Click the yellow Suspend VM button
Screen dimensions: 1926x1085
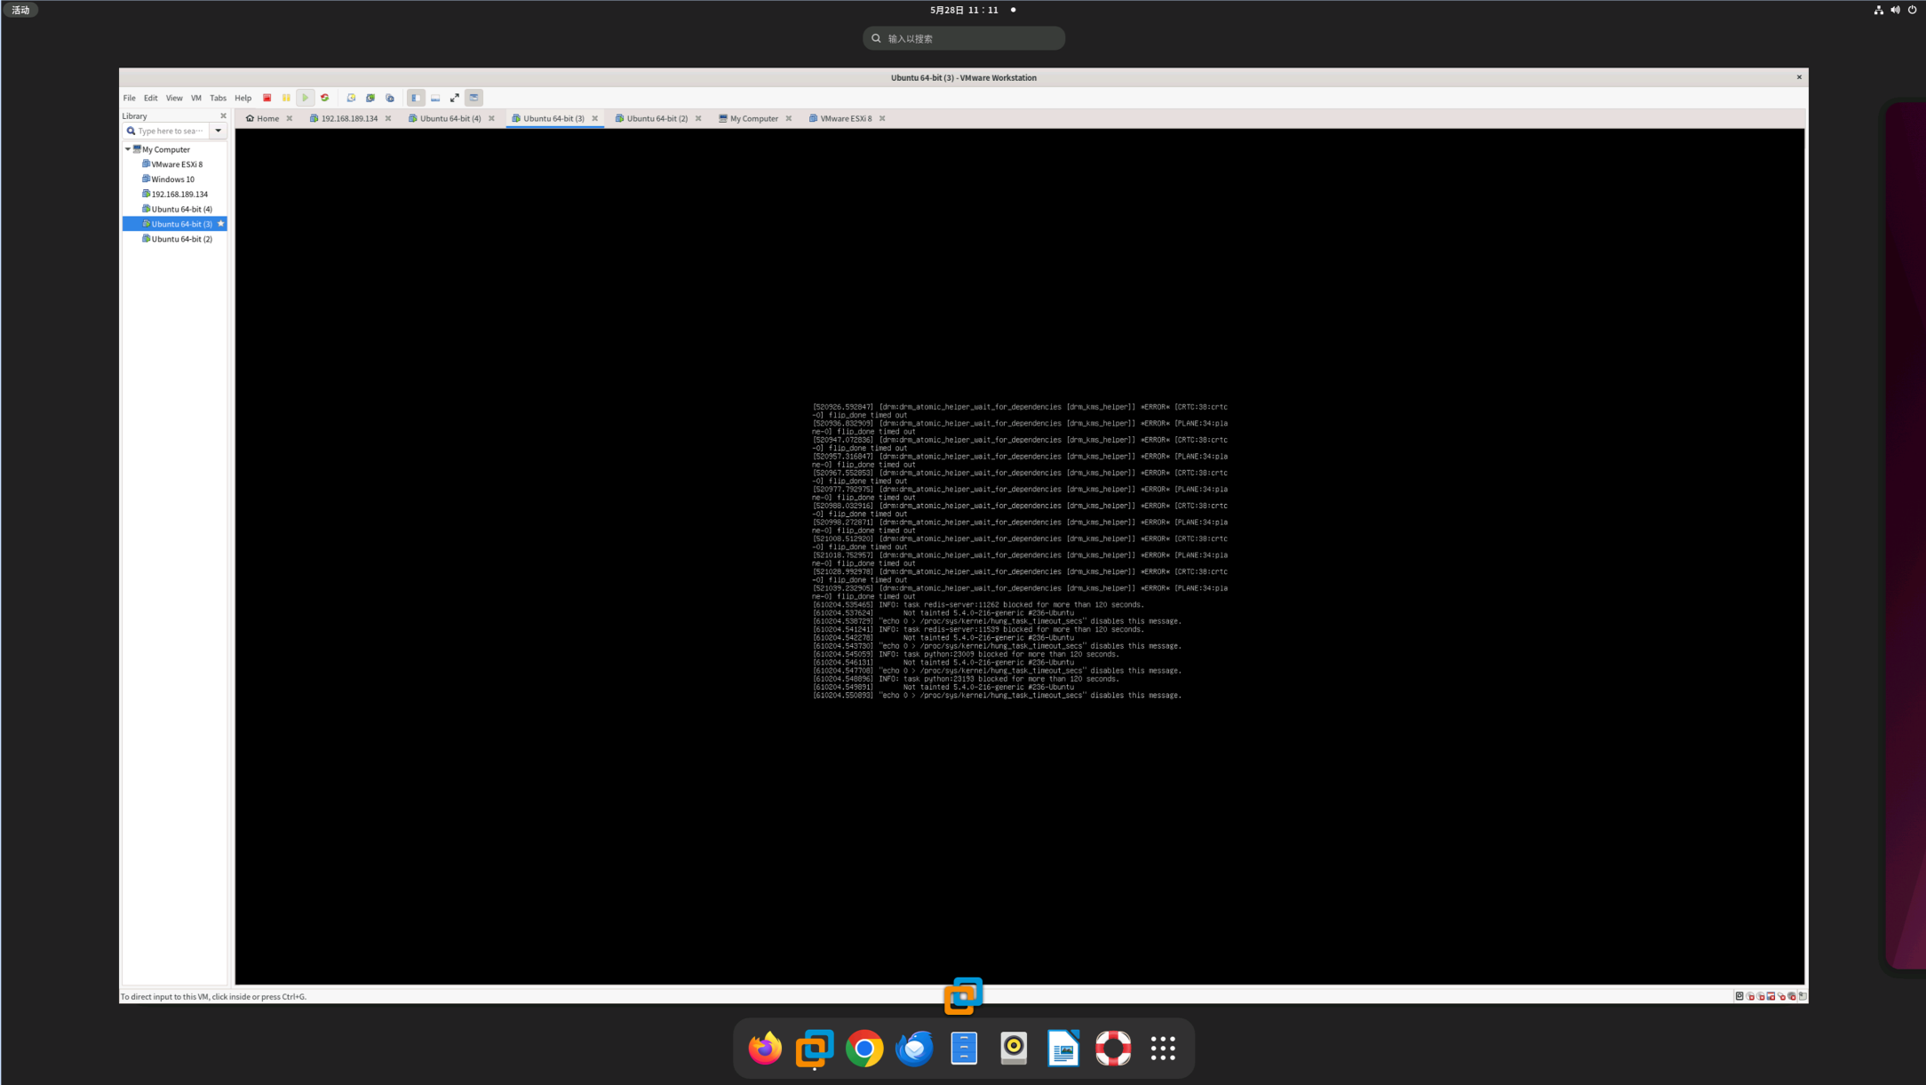click(x=286, y=98)
